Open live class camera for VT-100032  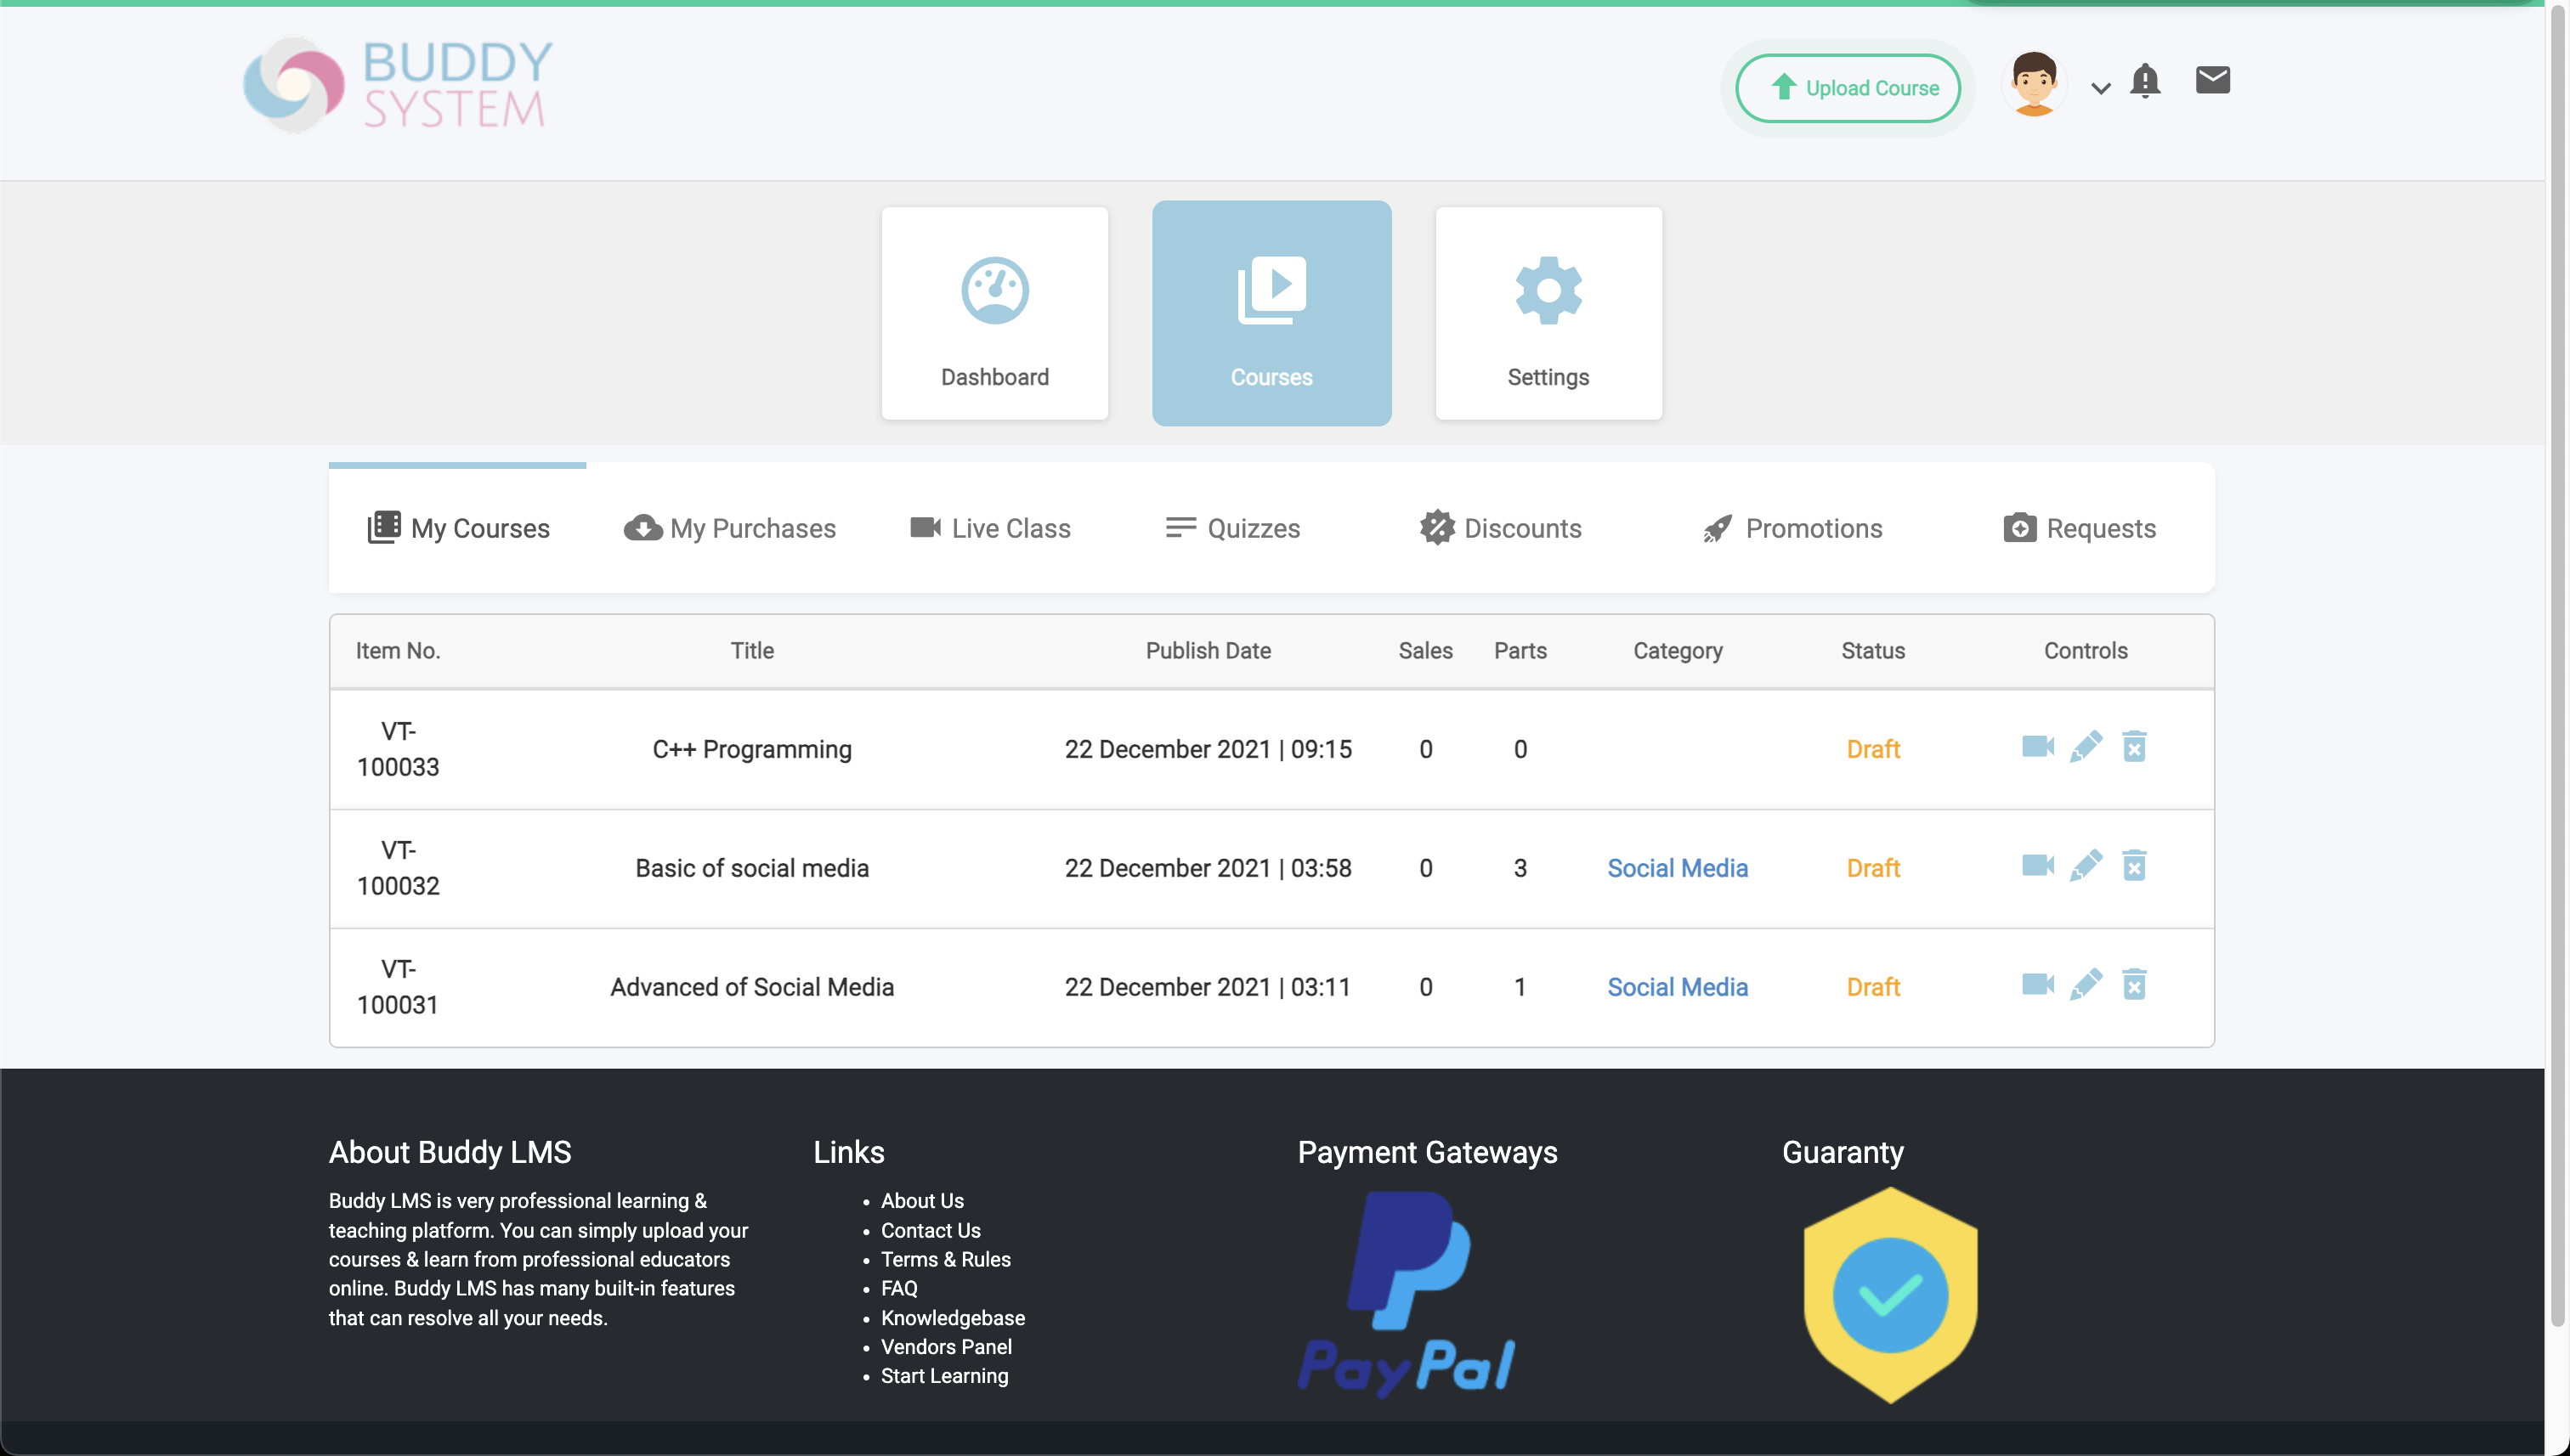tap(2037, 866)
